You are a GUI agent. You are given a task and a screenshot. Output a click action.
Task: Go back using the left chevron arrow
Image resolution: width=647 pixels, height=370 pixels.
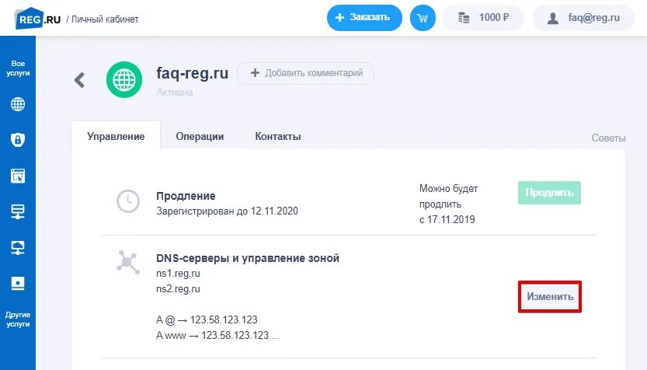pos(79,79)
